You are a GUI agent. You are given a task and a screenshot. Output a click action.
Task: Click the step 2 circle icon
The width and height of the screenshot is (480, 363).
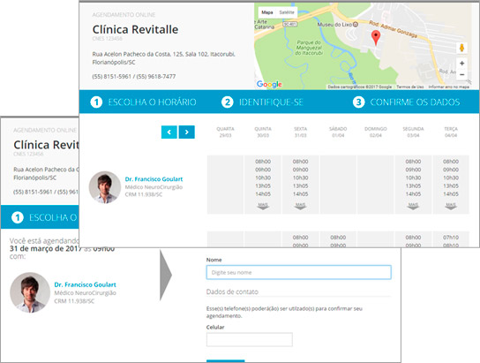pos(227,102)
